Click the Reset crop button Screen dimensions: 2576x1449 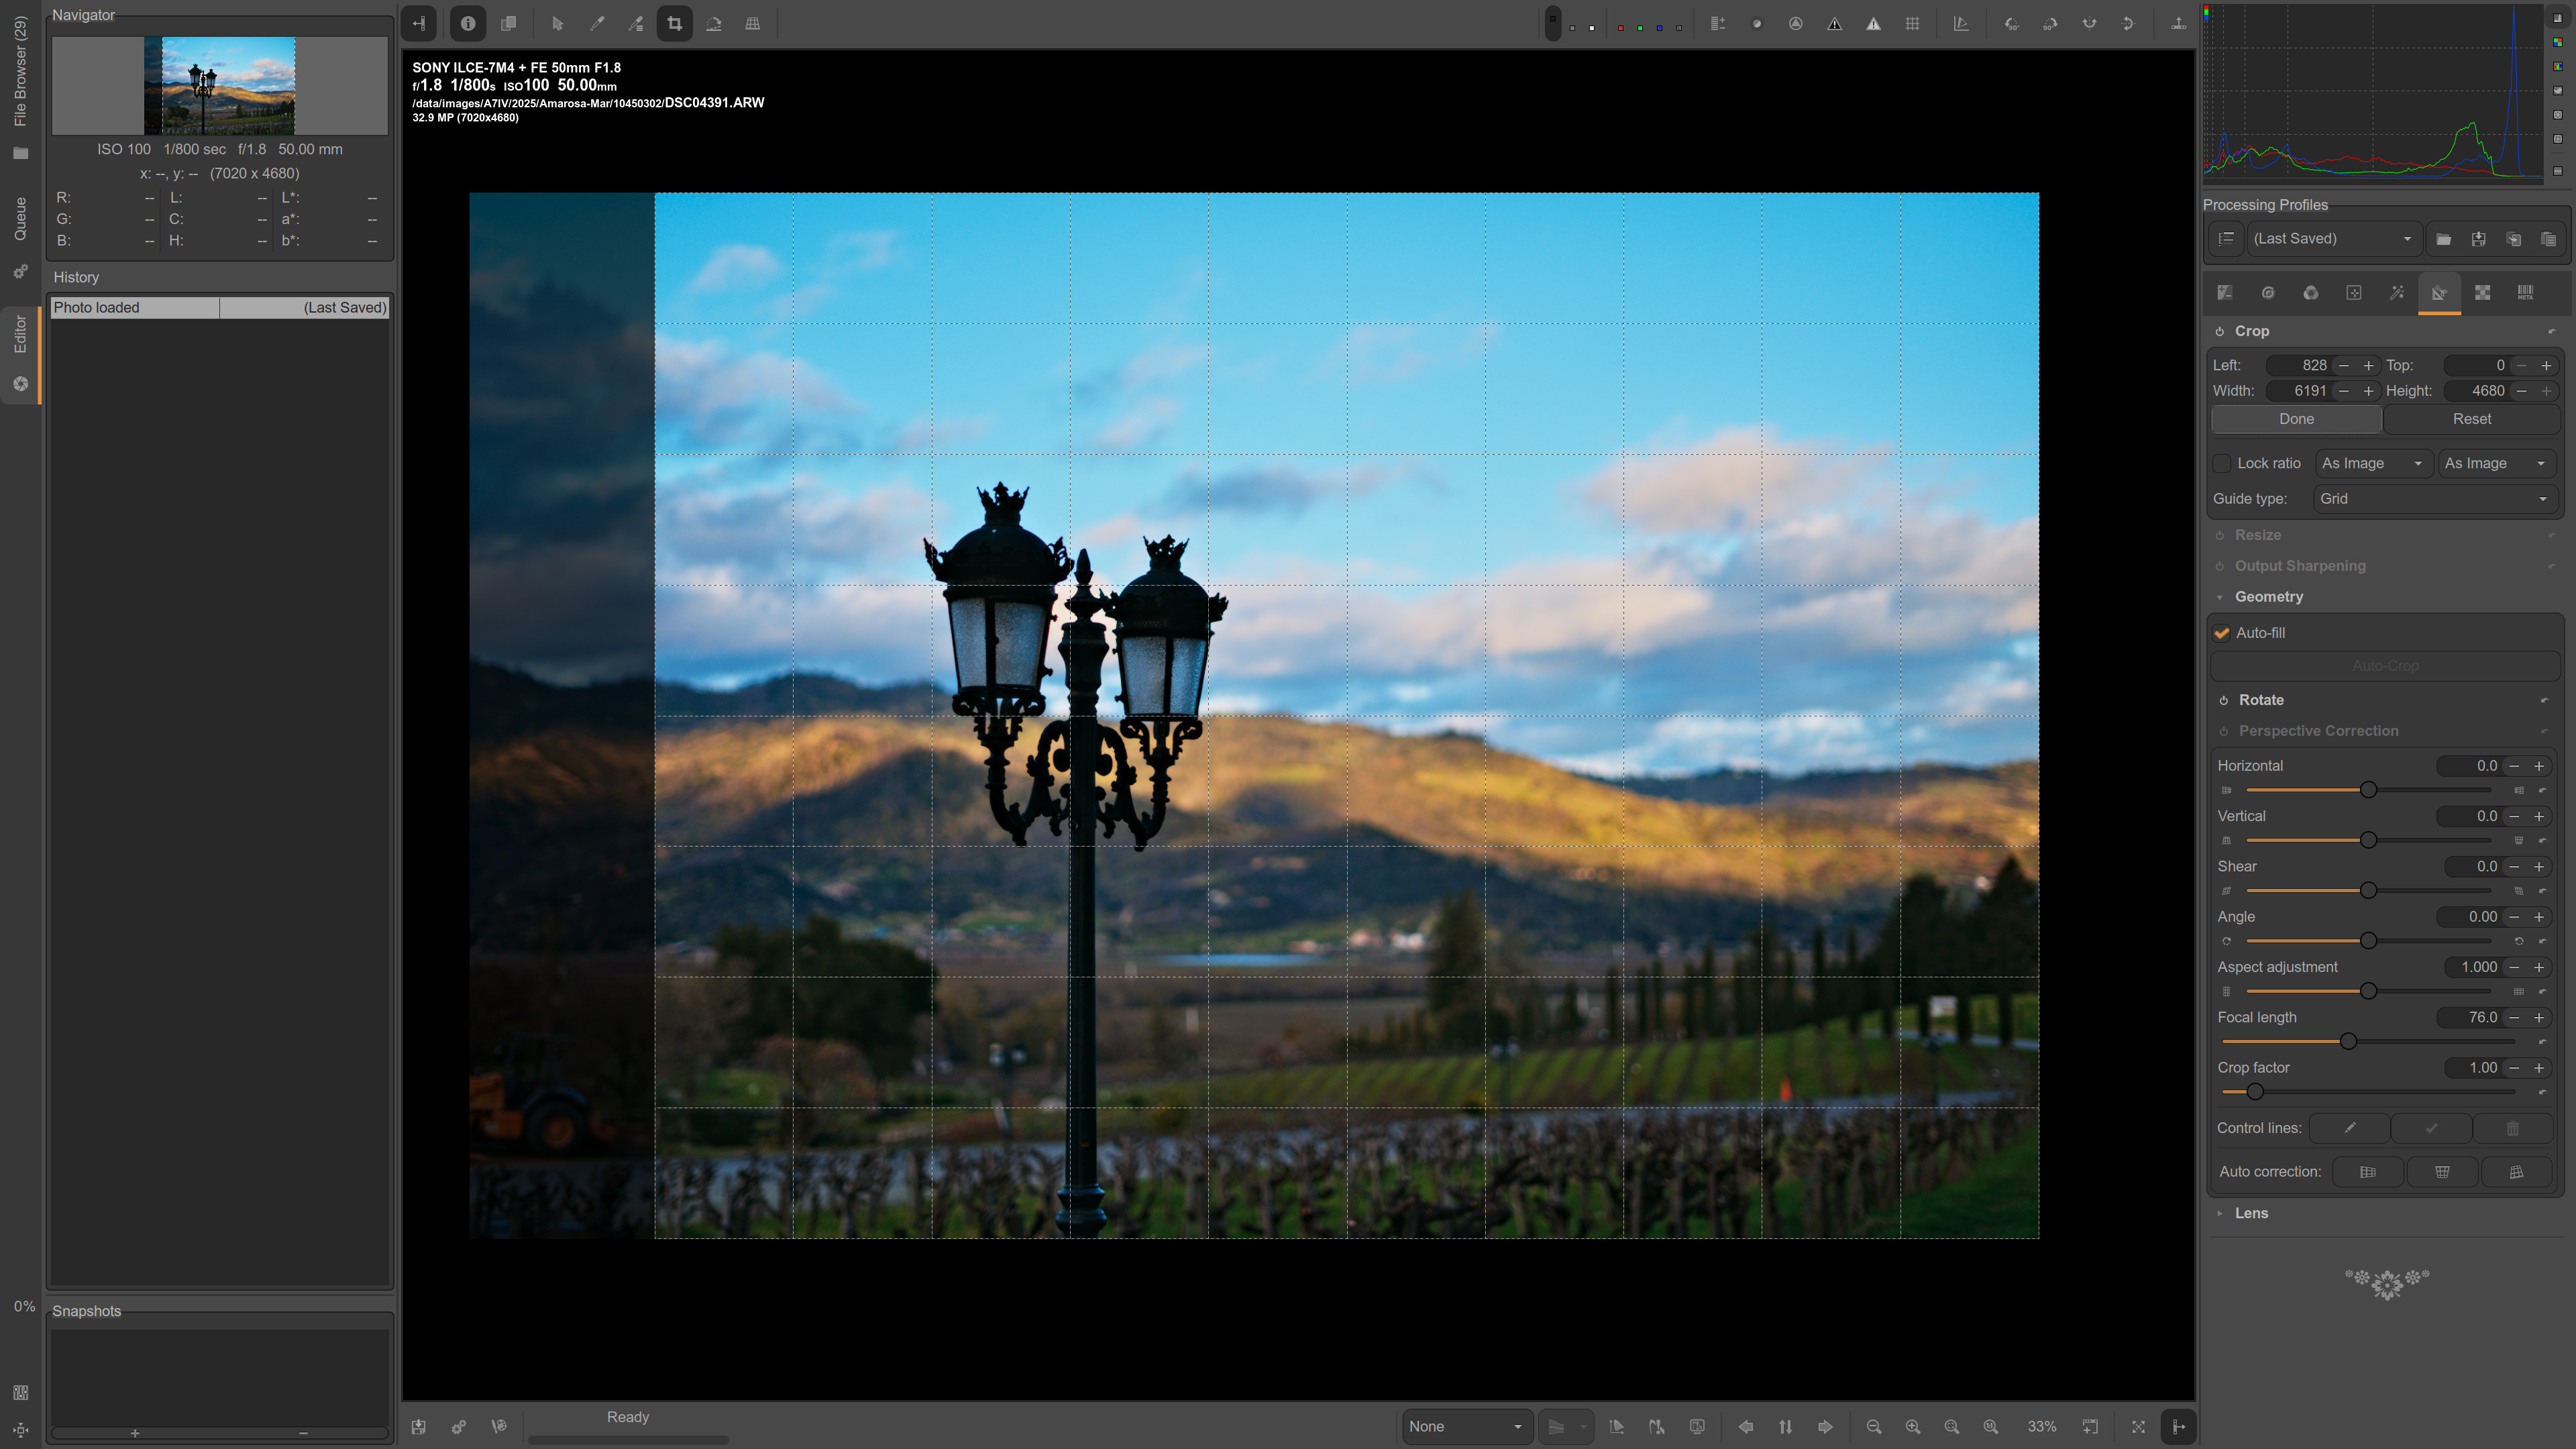tap(2471, 419)
